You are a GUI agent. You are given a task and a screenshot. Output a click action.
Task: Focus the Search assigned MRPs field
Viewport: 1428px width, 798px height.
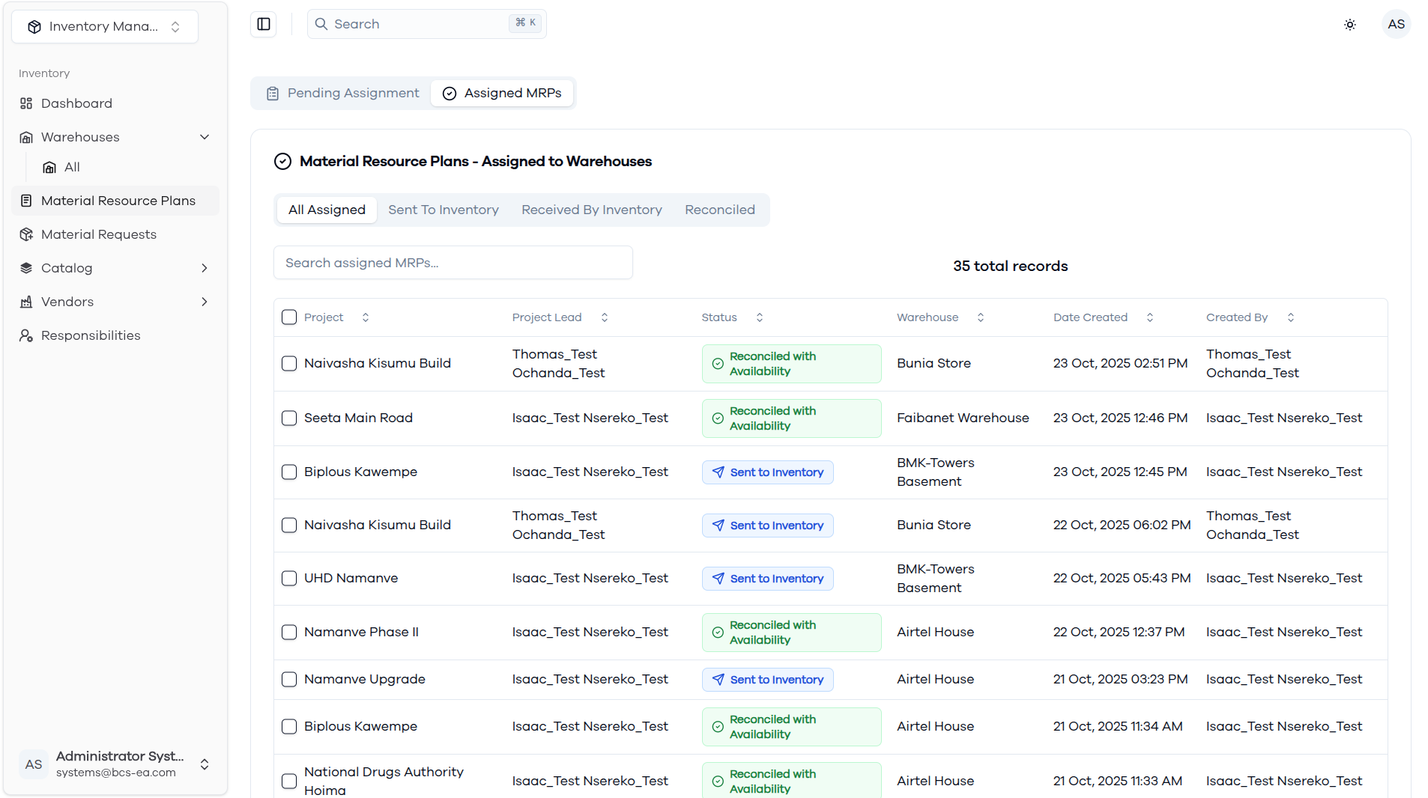453,263
